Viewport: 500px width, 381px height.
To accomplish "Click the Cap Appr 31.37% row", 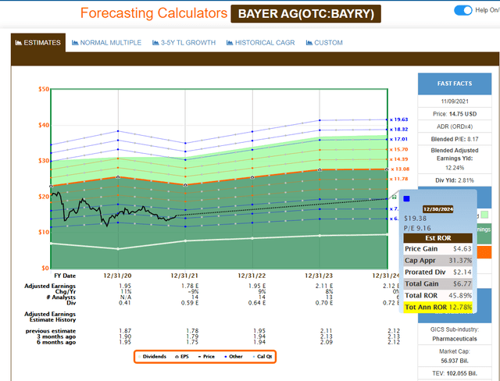I will coord(437,260).
